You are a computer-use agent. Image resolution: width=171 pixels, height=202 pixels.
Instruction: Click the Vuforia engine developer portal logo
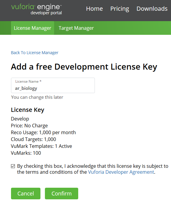[x=37, y=10]
